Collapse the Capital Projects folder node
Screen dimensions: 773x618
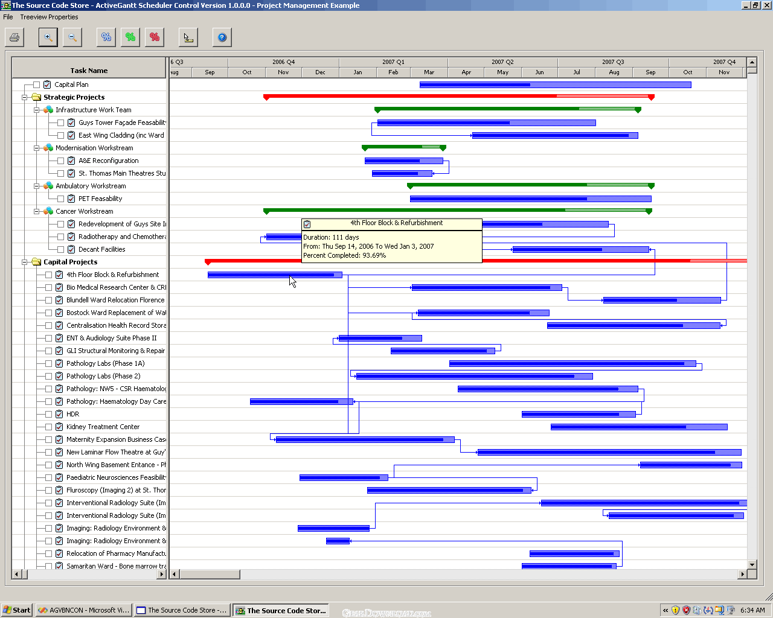coord(25,262)
